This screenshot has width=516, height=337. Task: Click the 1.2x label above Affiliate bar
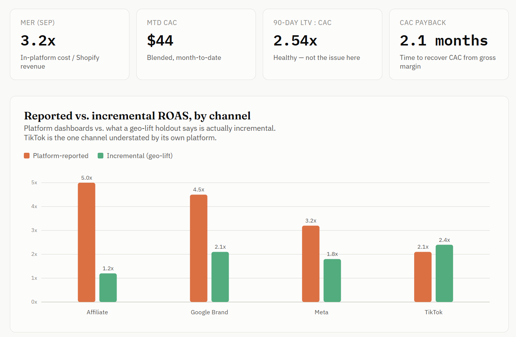point(108,268)
